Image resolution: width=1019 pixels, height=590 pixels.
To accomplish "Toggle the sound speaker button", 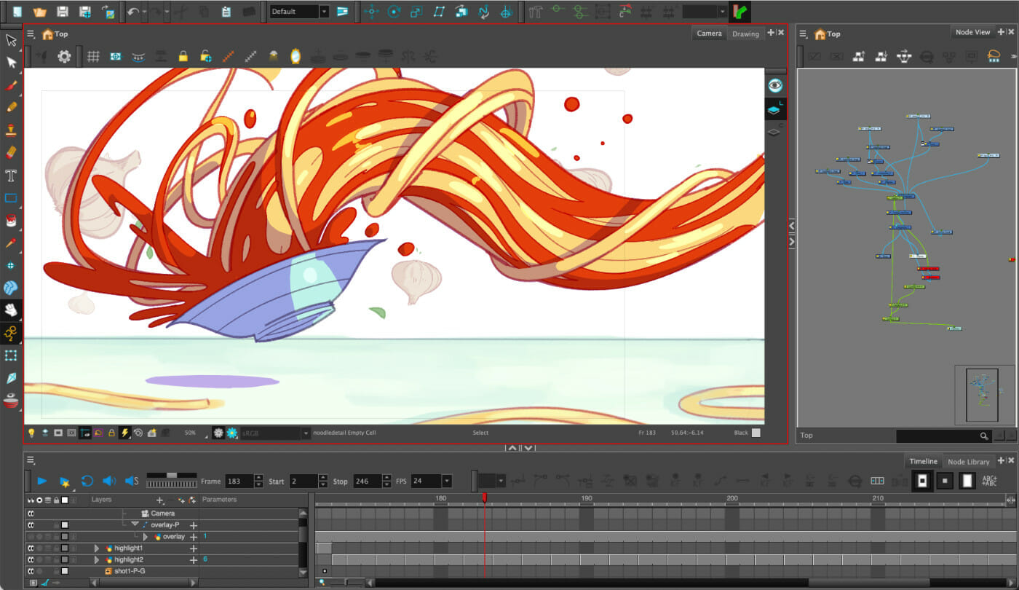I will [109, 481].
